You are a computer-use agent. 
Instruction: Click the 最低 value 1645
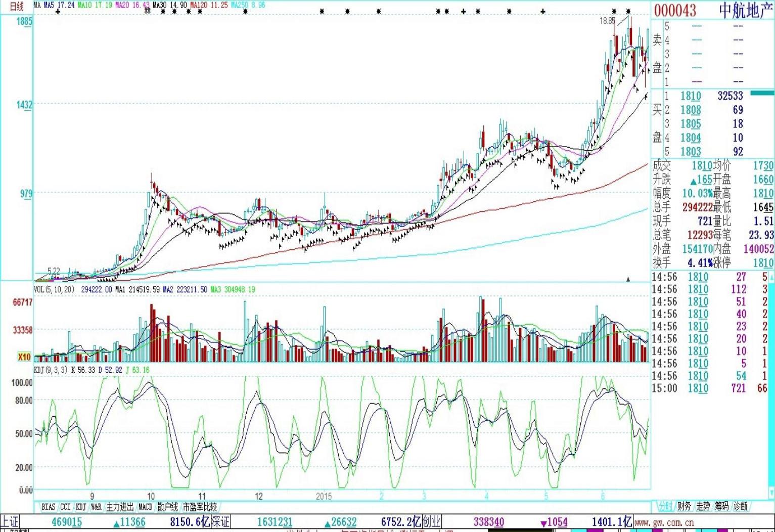(763, 207)
